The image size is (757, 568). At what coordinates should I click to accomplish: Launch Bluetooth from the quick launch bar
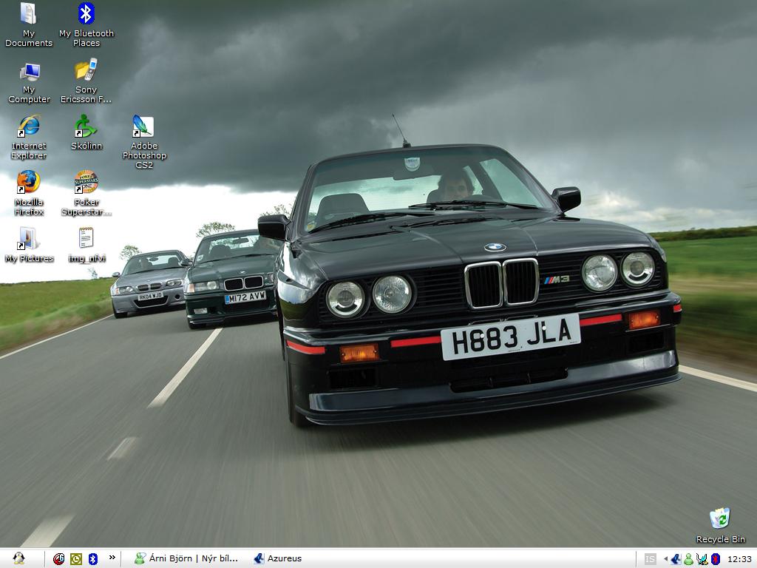point(92,559)
